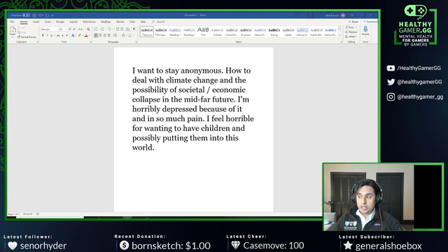This screenshot has height=252, width=448.
Task: Click the Replace command
Action: click(x=351, y=32)
